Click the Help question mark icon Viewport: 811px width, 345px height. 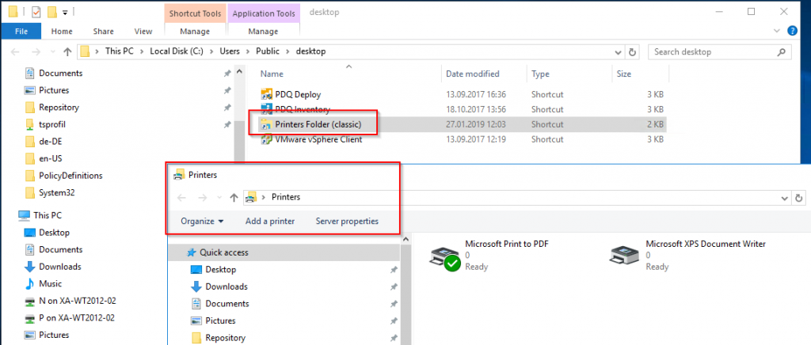[792, 31]
